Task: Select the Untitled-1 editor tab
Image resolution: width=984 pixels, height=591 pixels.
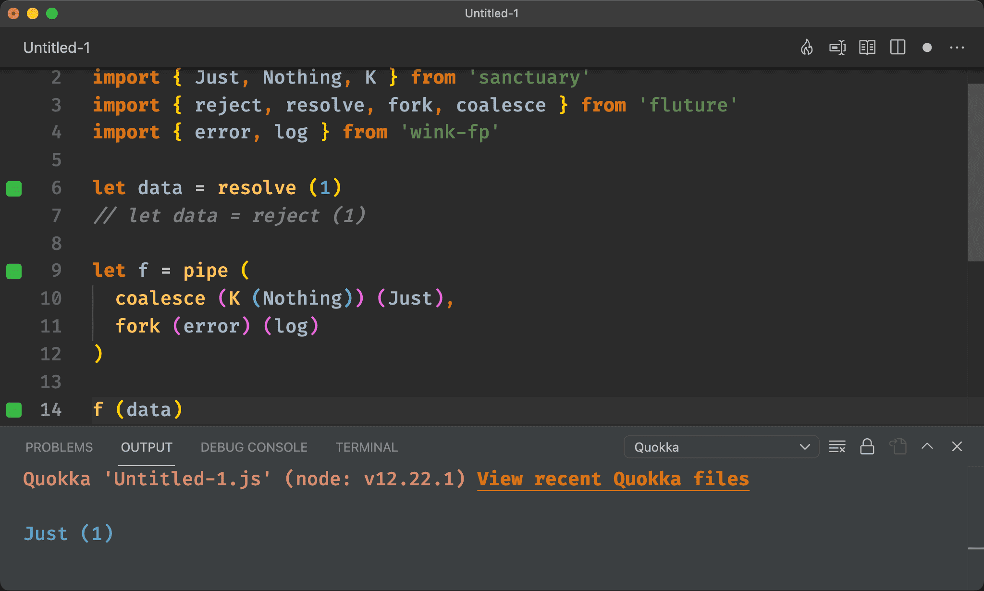Action: click(x=57, y=48)
